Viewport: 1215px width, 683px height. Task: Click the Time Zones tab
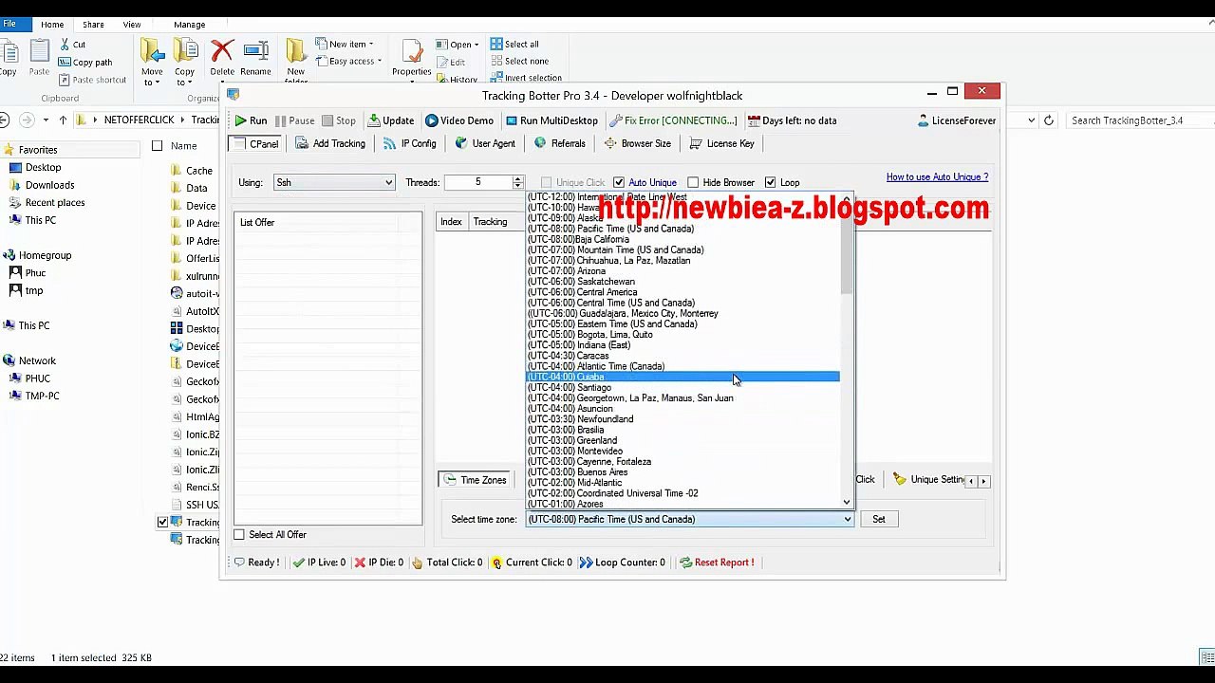point(475,480)
